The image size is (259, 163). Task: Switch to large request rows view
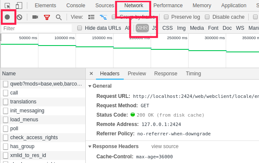click(91, 17)
